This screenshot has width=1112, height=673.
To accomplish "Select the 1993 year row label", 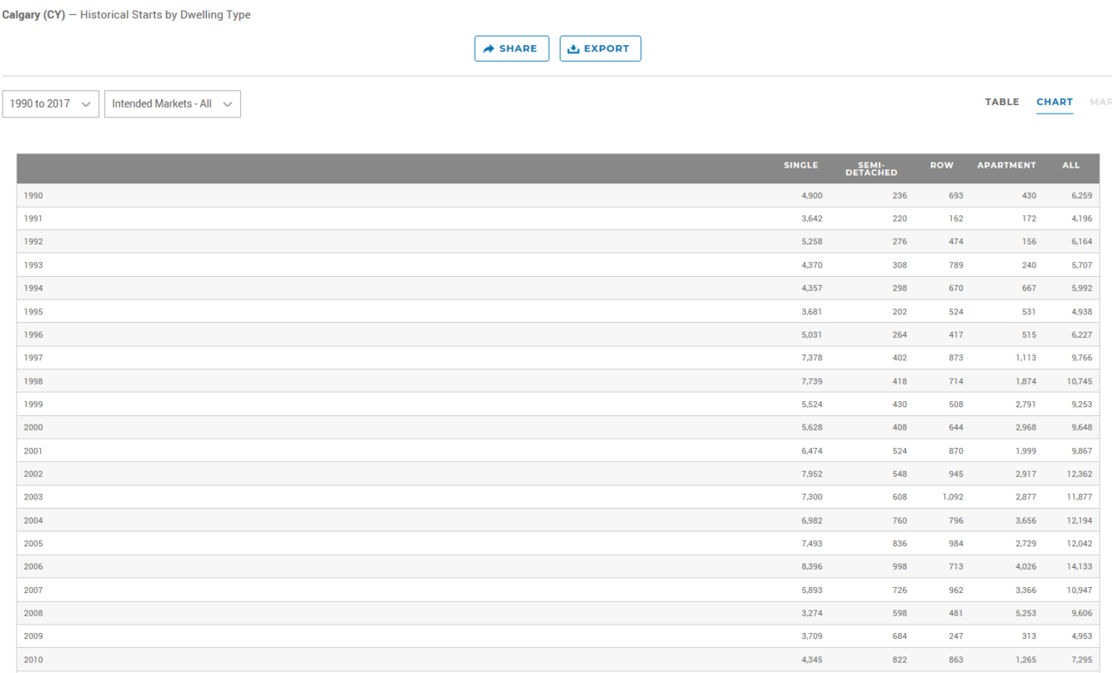I will [33, 265].
